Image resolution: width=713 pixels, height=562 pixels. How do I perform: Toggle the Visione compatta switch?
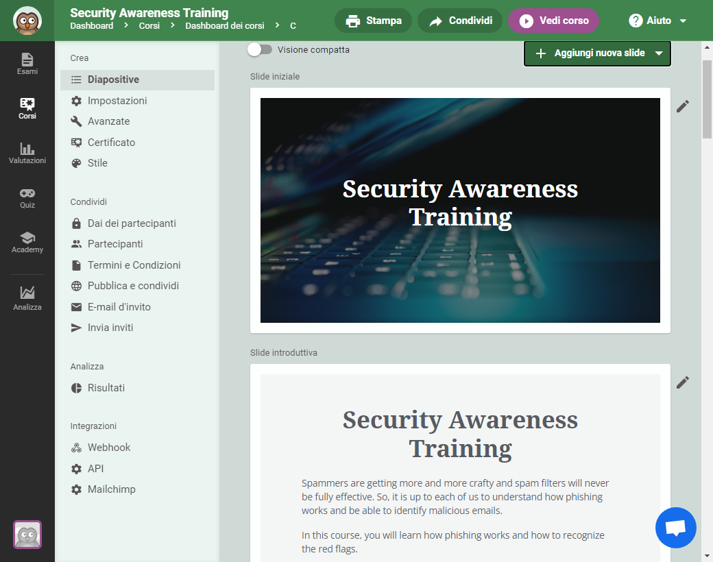pyautogui.click(x=260, y=49)
